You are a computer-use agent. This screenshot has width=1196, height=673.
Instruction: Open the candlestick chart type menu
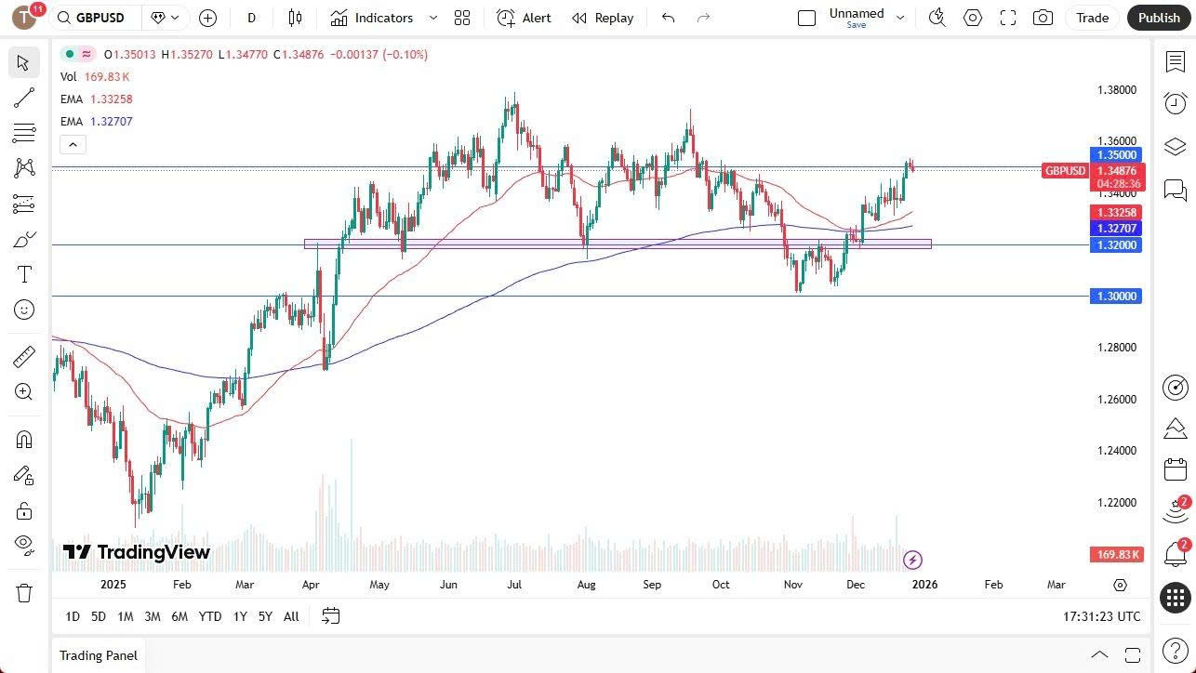click(x=295, y=18)
